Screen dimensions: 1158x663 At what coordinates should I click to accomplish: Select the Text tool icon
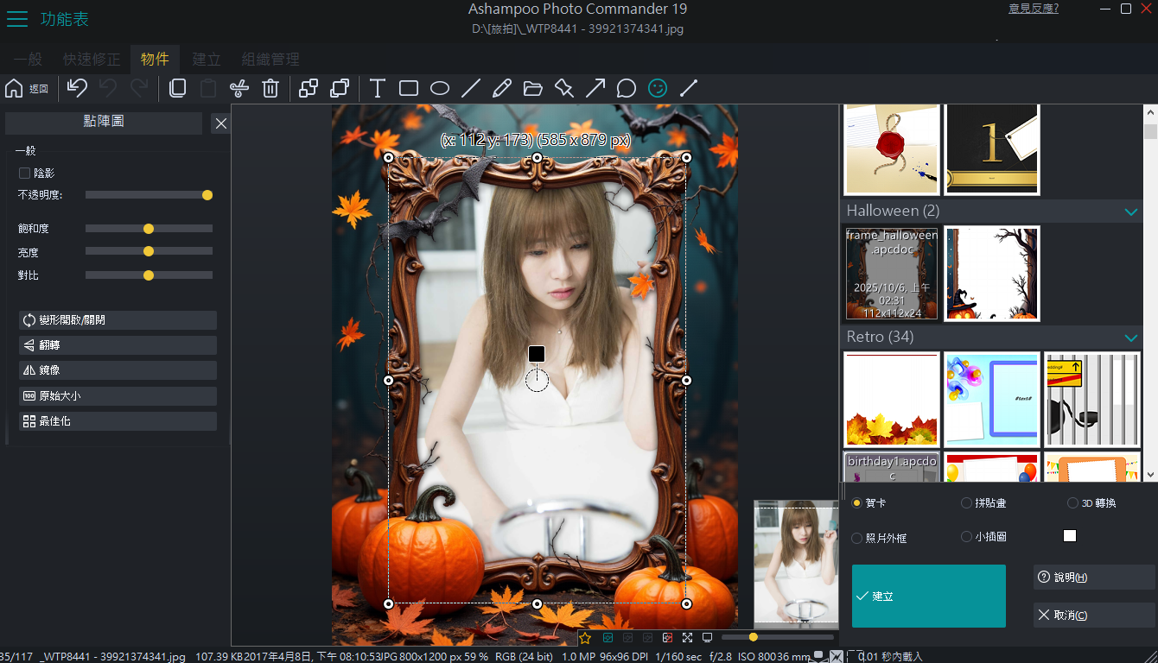coord(378,88)
